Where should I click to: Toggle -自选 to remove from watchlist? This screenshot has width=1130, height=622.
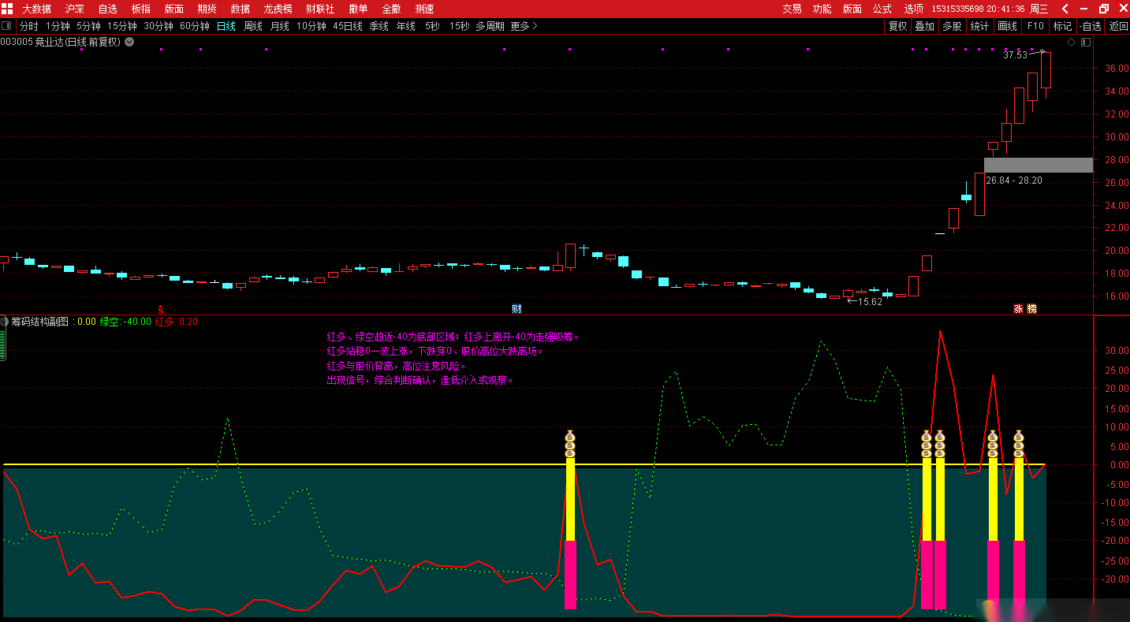click(x=1090, y=26)
